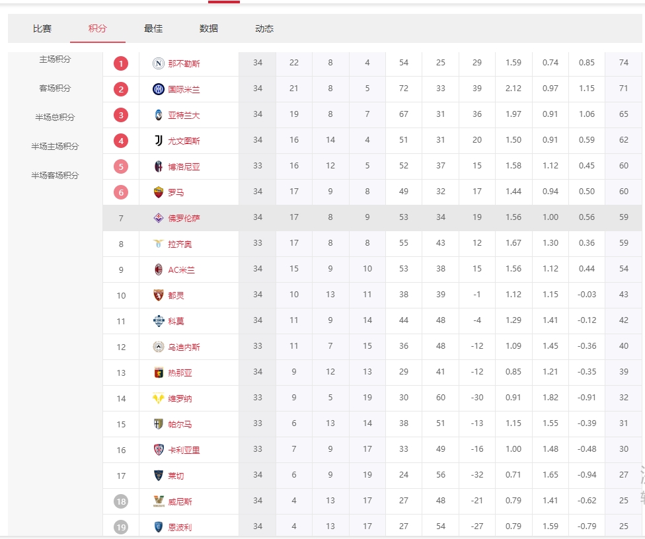
Task: Click the Cagliari club crest
Action: pyautogui.click(x=159, y=450)
